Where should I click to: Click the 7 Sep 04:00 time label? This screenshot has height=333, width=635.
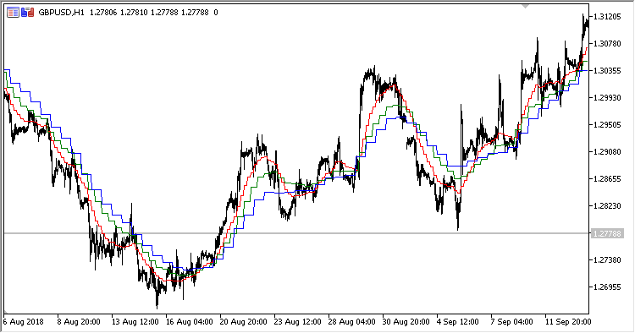[511, 322]
